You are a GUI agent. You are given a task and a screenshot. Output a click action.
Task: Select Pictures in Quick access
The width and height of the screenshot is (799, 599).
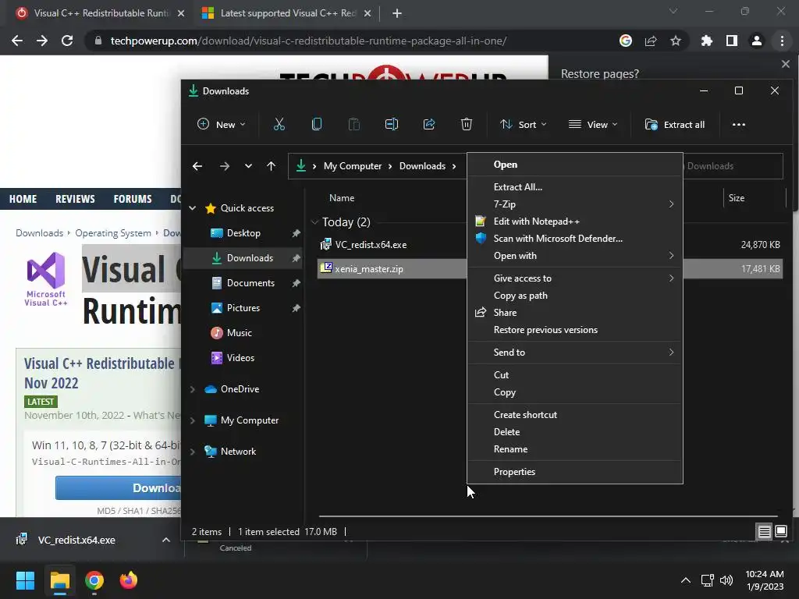pos(243,307)
